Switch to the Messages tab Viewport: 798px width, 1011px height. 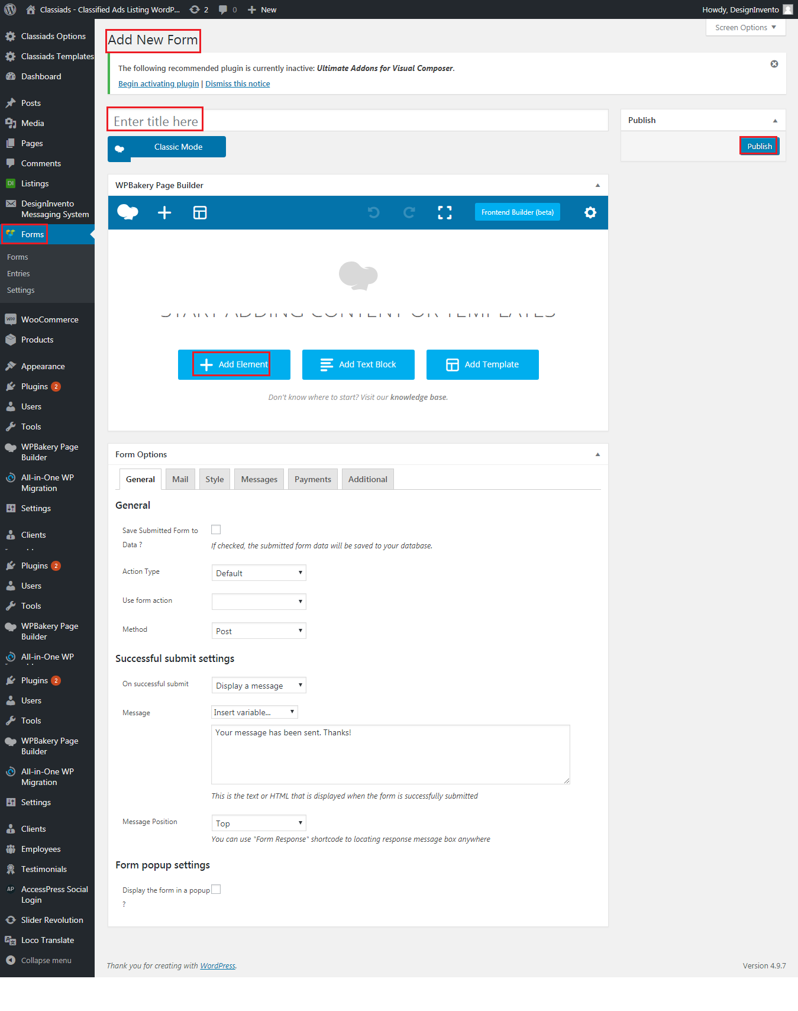coord(259,479)
